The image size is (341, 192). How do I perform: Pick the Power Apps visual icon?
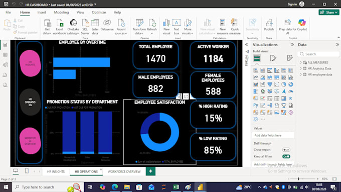[290, 113]
